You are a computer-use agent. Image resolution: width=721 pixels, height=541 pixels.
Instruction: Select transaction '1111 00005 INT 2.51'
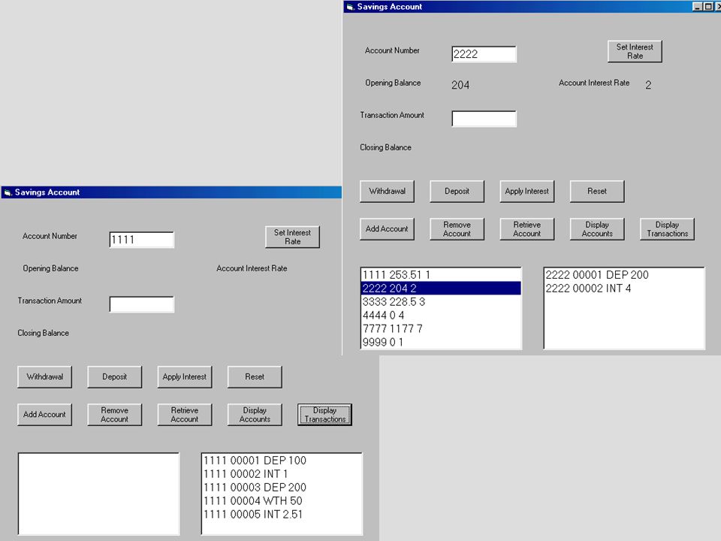pos(282,514)
